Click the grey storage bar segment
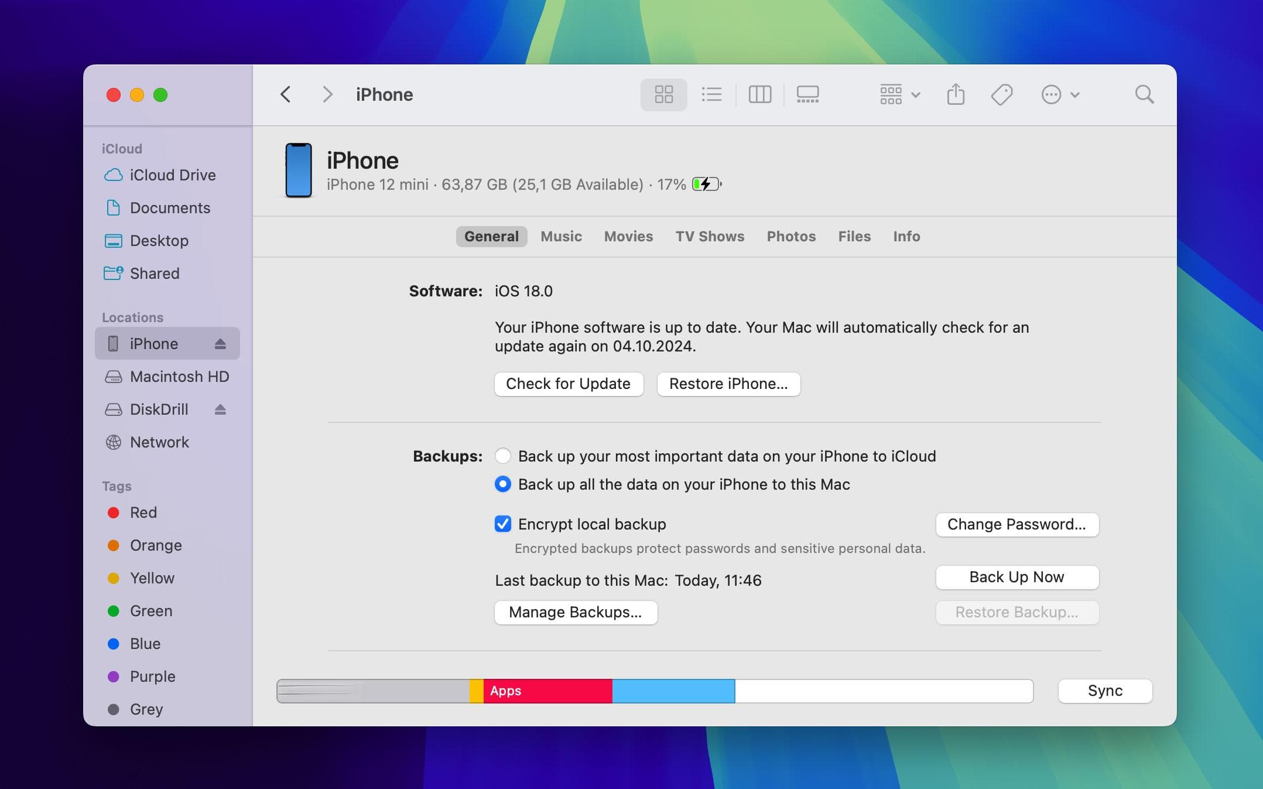Viewport: 1263px width, 789px height. pos(374,691)
